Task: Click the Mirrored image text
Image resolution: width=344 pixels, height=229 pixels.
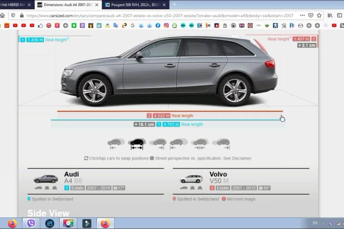Action: pos(241,199)
